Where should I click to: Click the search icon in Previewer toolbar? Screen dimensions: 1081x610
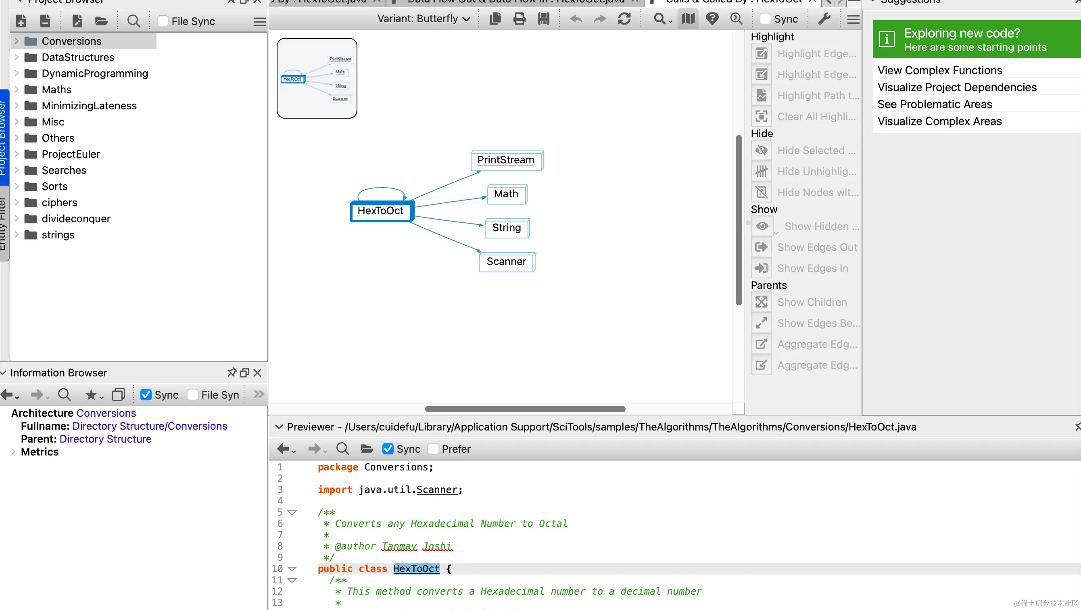(x=342, y=449)
